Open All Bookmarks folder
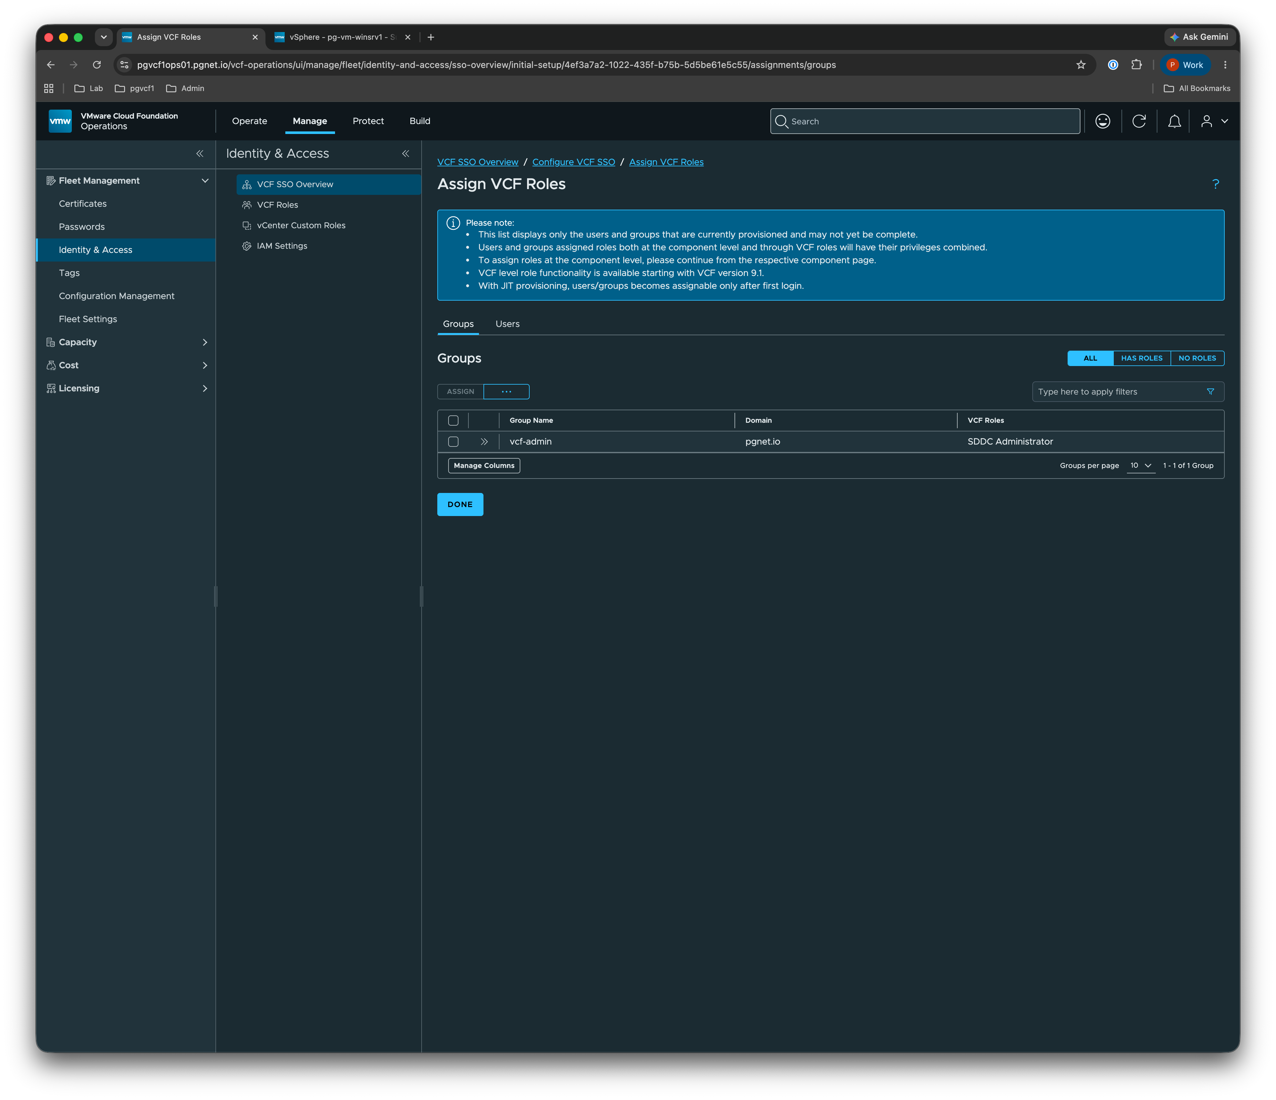Image resolution: width=1276 pixels, height=1100 pixels. pyautogui.click(x=1196, y=89)
